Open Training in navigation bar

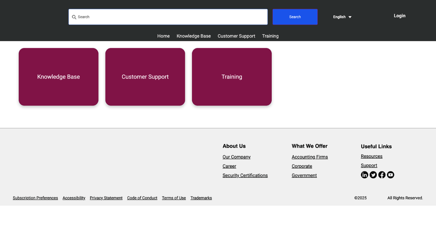(270, 36)
